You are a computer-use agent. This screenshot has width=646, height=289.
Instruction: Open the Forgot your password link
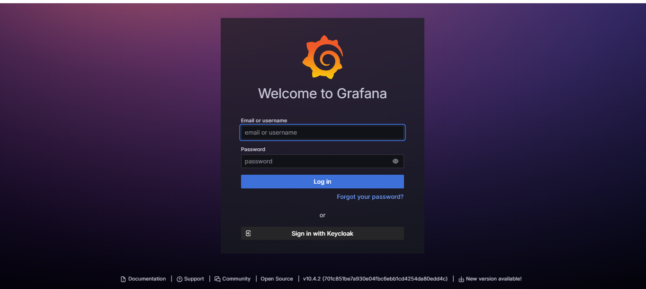pos(370,196)
